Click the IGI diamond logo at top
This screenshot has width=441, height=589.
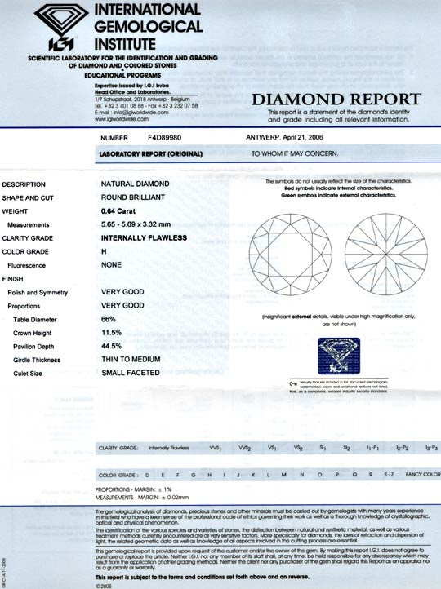(61, 28)
